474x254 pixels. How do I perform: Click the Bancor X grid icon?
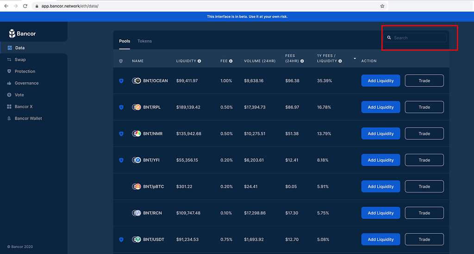click(9, 107)
